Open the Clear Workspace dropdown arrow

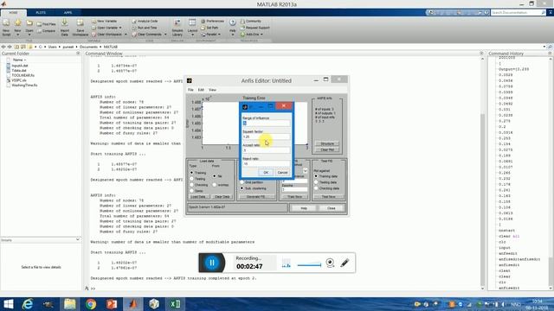[126, 35]
